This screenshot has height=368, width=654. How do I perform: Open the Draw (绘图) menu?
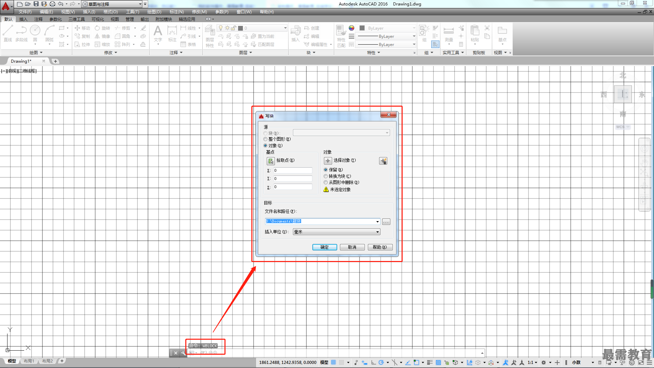[154, 12]
